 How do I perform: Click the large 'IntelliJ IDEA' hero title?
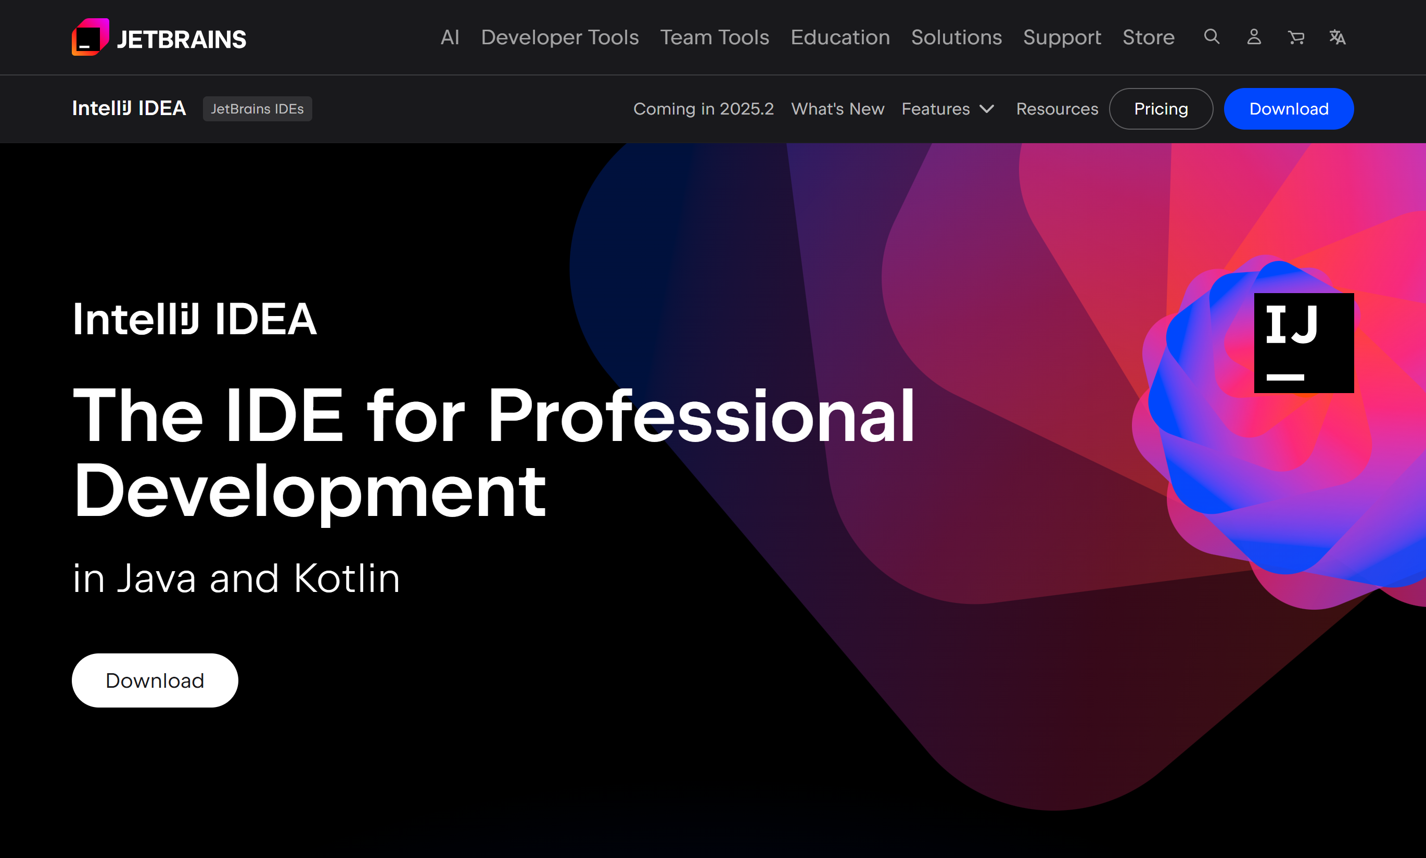point(195,319)
